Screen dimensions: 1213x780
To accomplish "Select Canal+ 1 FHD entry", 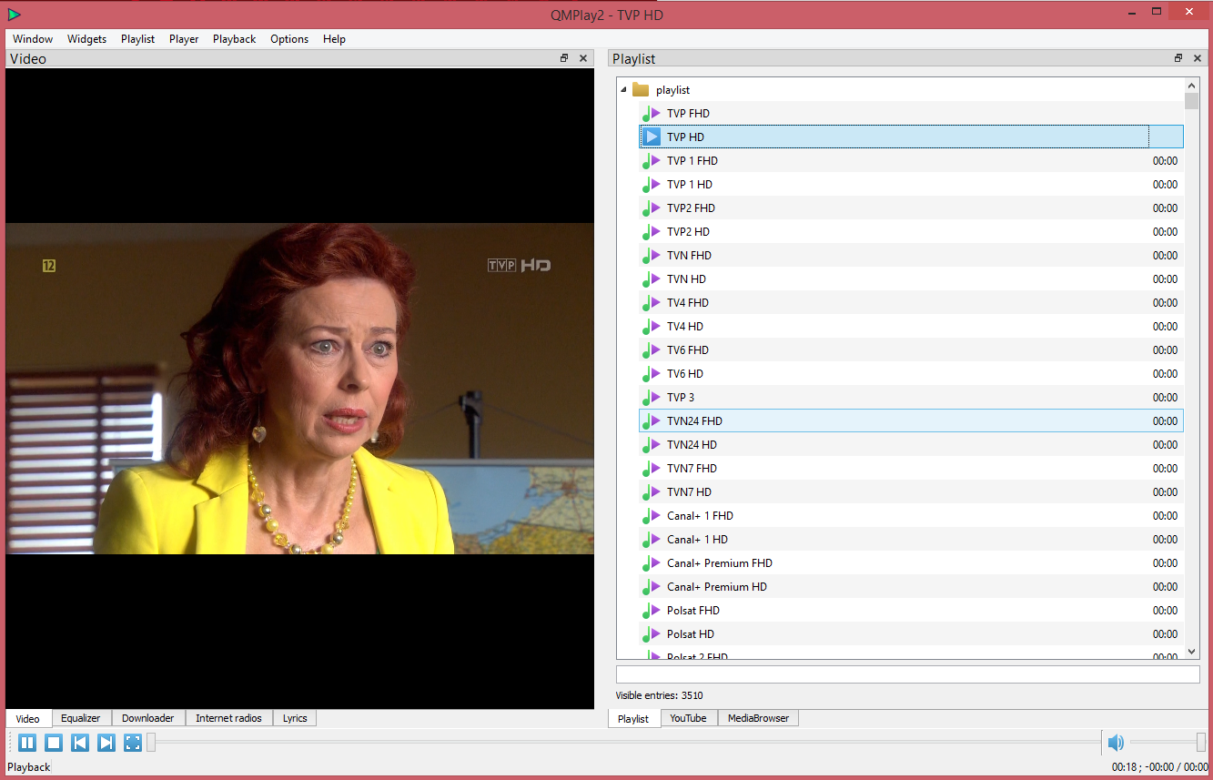I will tap(912, 515).
